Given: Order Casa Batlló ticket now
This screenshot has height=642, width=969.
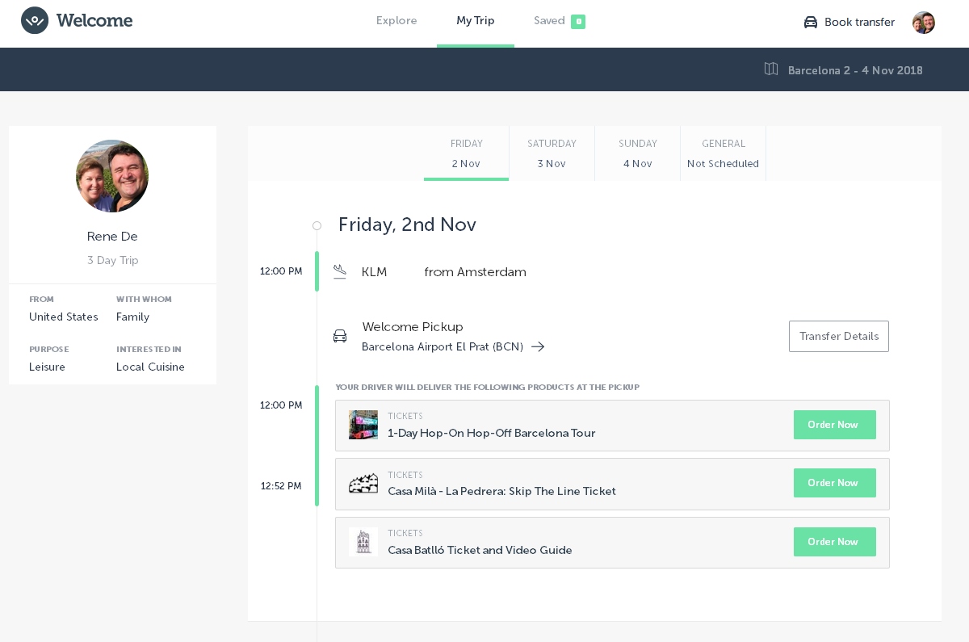Looking at the screenshot, I should coord(834,542).
